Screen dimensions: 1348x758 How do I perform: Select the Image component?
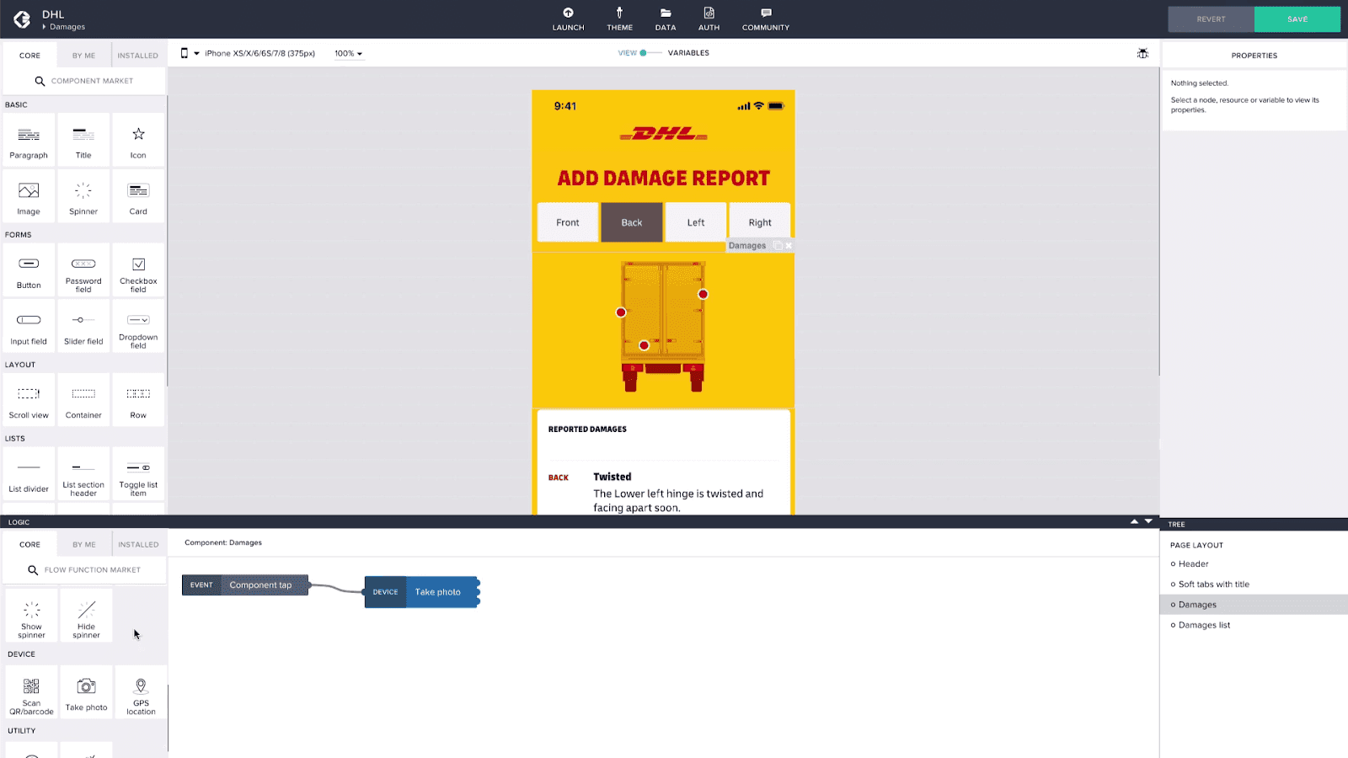pos(29,197)
